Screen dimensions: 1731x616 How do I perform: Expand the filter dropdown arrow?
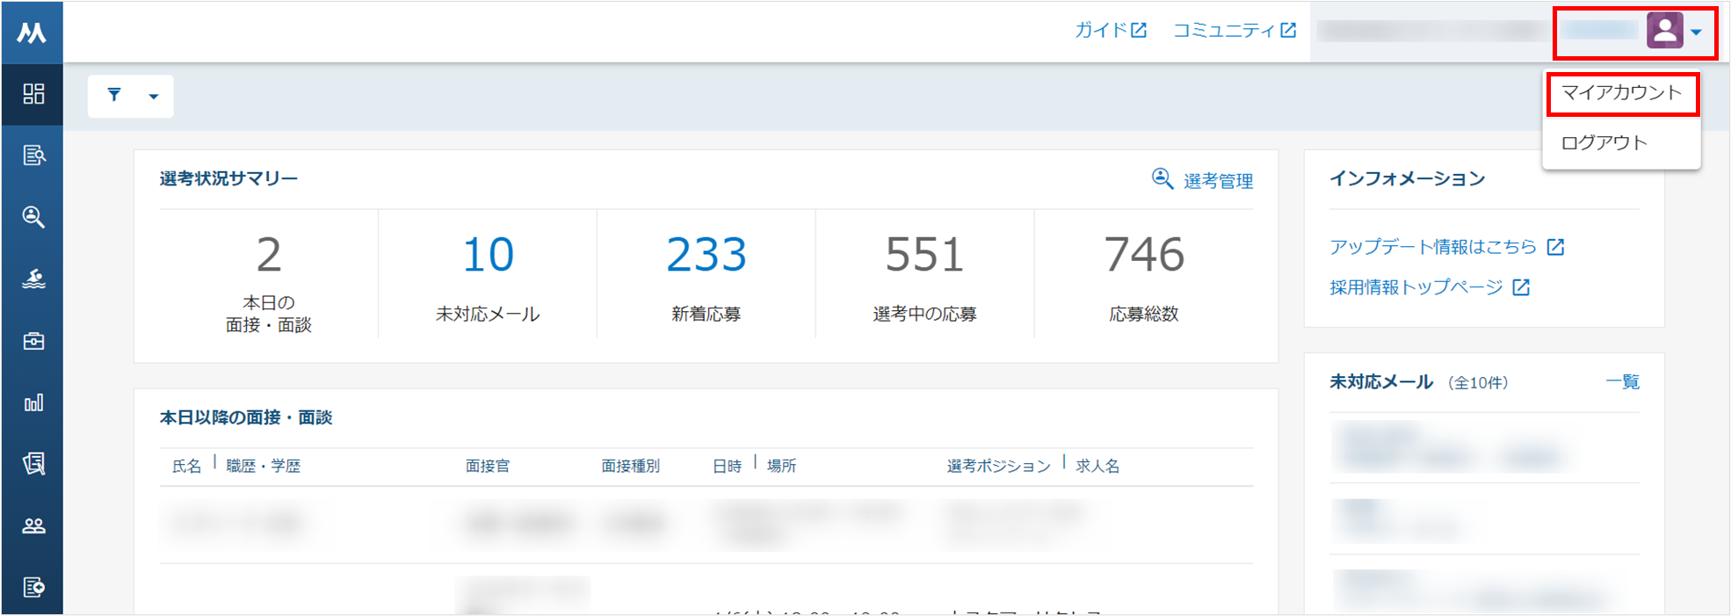154,97
